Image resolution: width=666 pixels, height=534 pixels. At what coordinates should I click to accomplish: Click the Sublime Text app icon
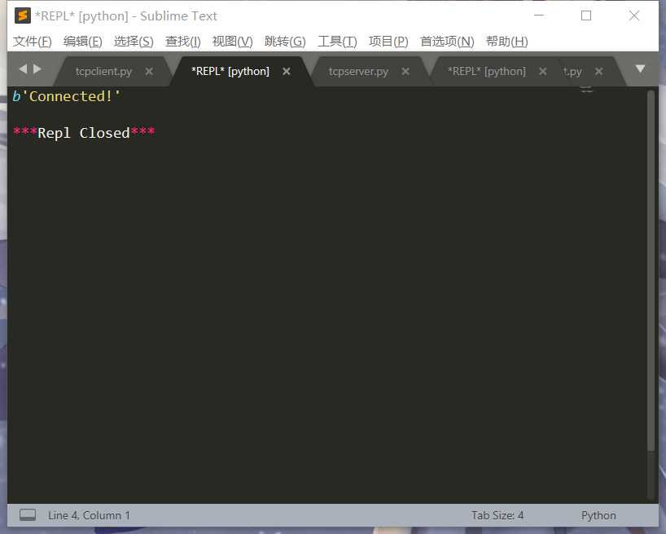[23, 15]
